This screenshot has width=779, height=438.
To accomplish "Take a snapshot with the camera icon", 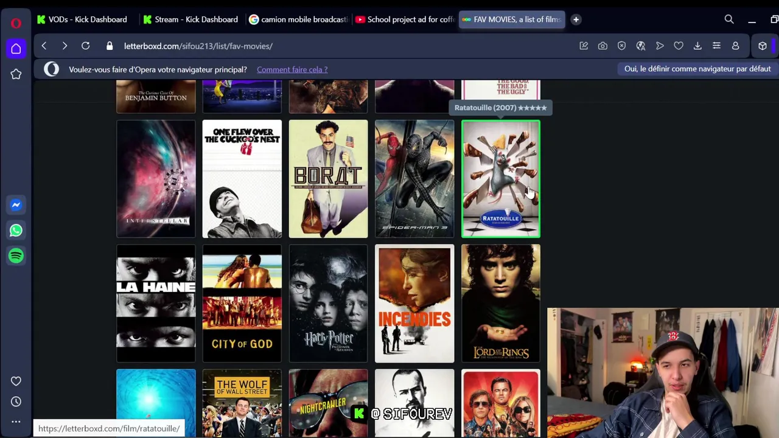I will point(603,46).
